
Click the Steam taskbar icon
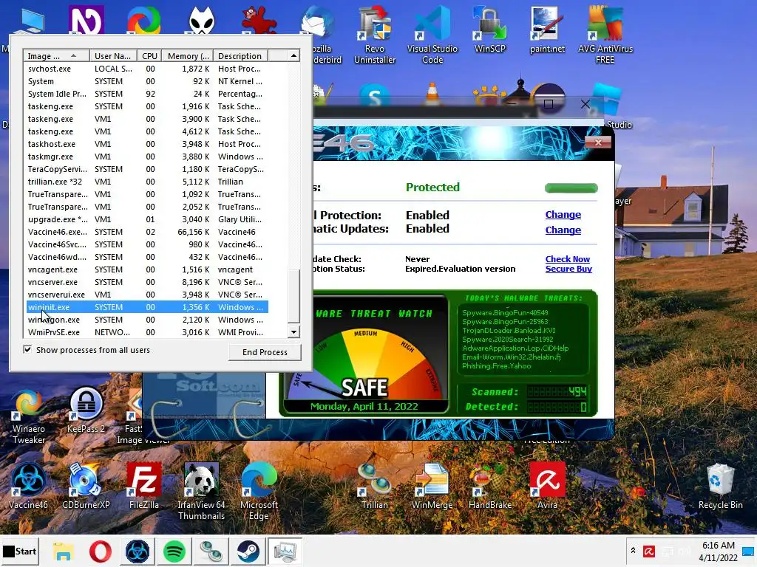(248, 551)
